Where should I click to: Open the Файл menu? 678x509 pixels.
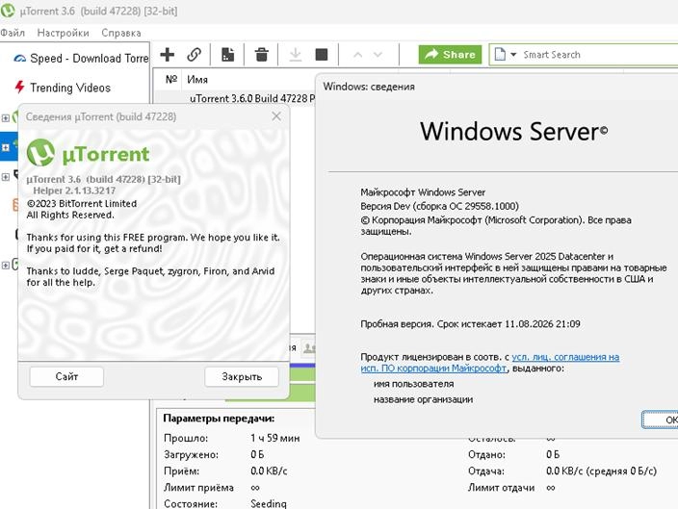pyautogui.click(x=13, y=33)
